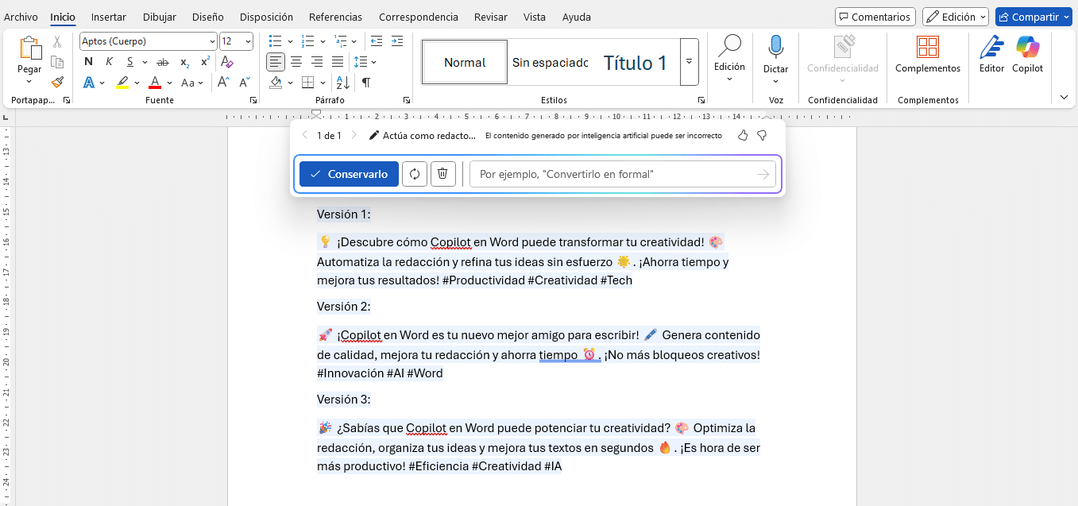Regenerate the Copilot draft with refresh icon

[415, 174]
